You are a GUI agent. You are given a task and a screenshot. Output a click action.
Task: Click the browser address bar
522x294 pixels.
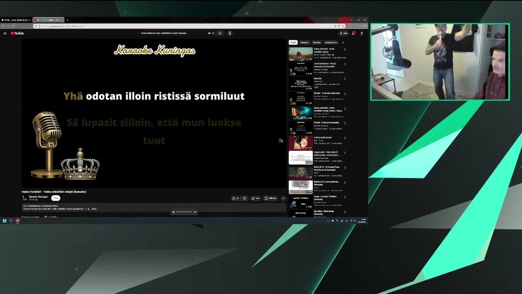tap(190, 26)
